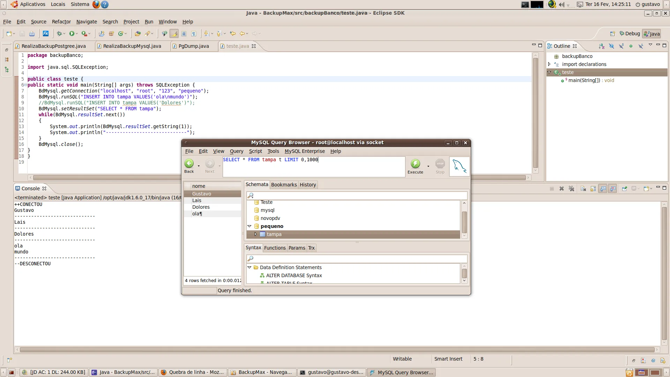This screenshot has height=377, width=670.
Task: Open the Refactor menu
Action: click(x=61, y=22)
